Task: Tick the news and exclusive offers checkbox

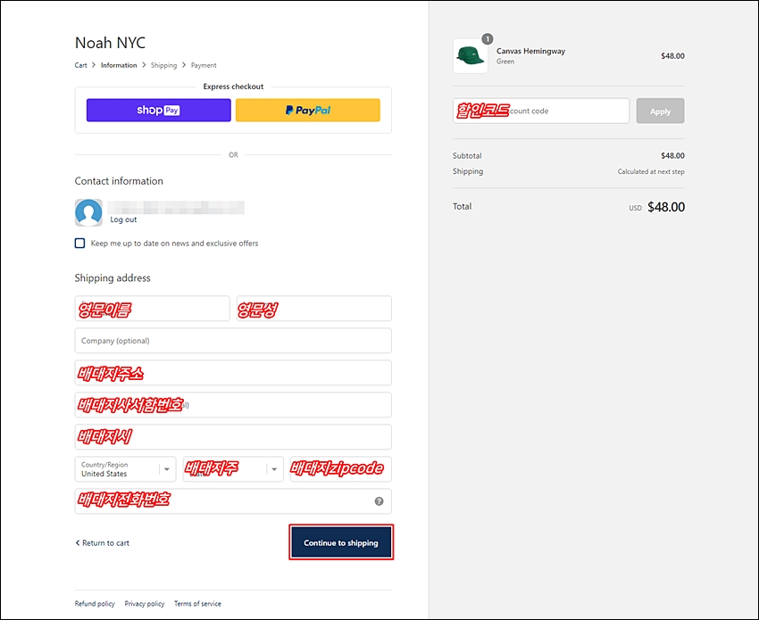Action: pyautogui.click(x=79, y=244)
